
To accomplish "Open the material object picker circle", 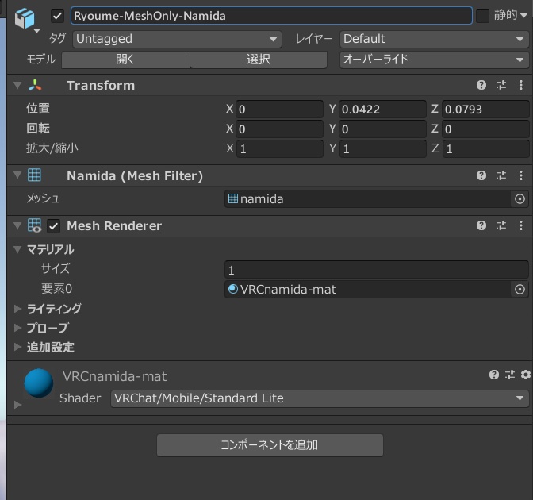I will click(520, 290).
